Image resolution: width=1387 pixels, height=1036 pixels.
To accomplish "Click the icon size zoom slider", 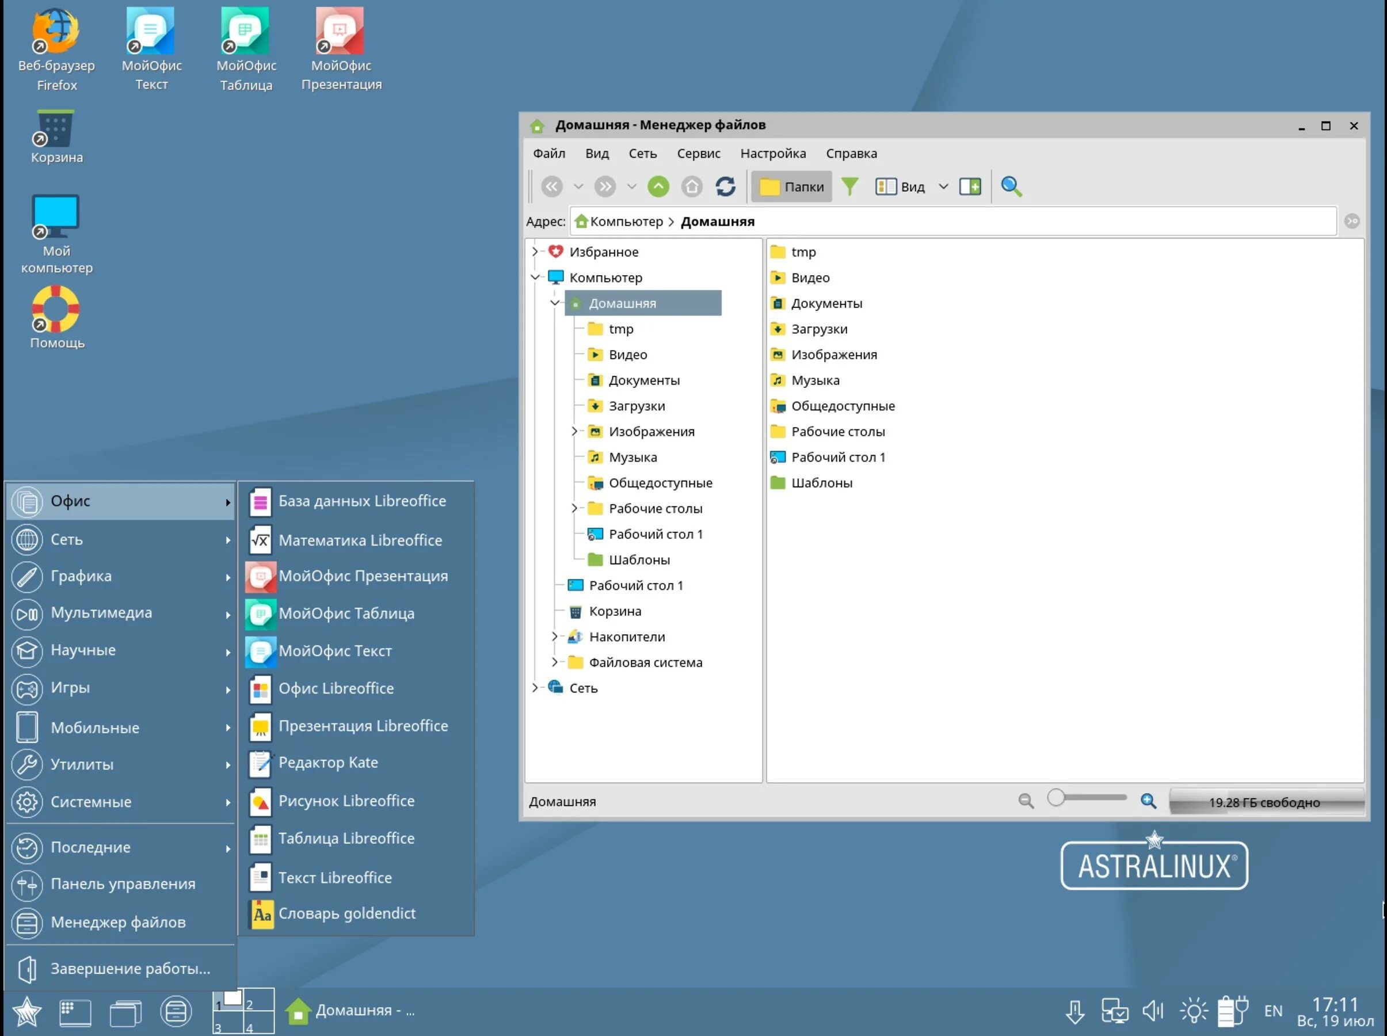I will (1057, 798).
